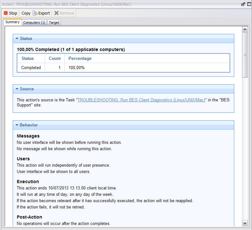Open the Computers (1) tab
Viewport: 252px width, 230px height.
pyautogui.click(x=34, y=22)
